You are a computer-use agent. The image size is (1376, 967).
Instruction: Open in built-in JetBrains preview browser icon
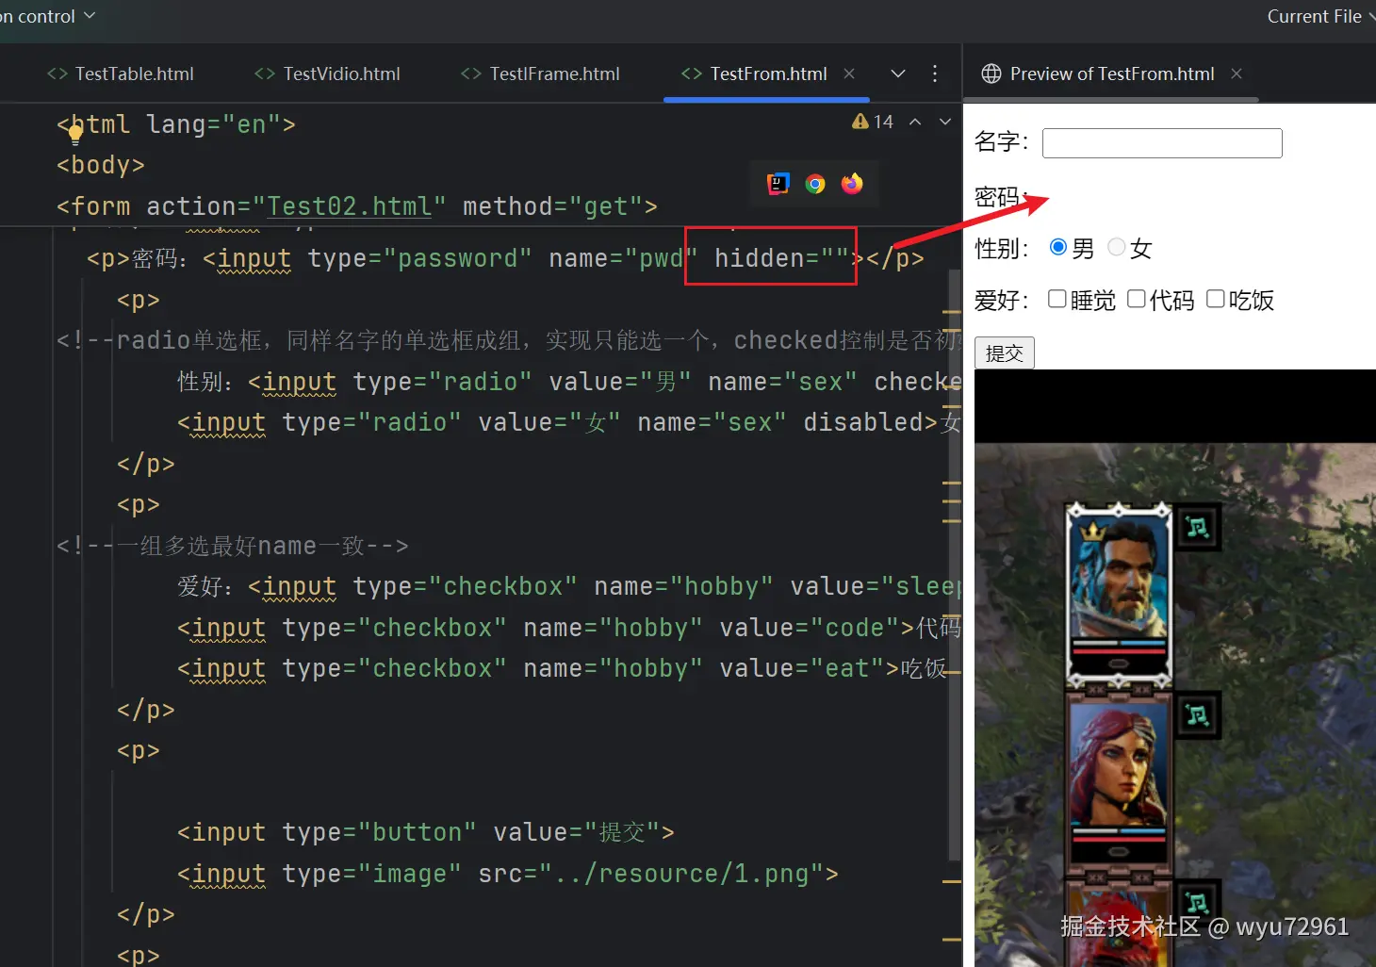[778, 184]
